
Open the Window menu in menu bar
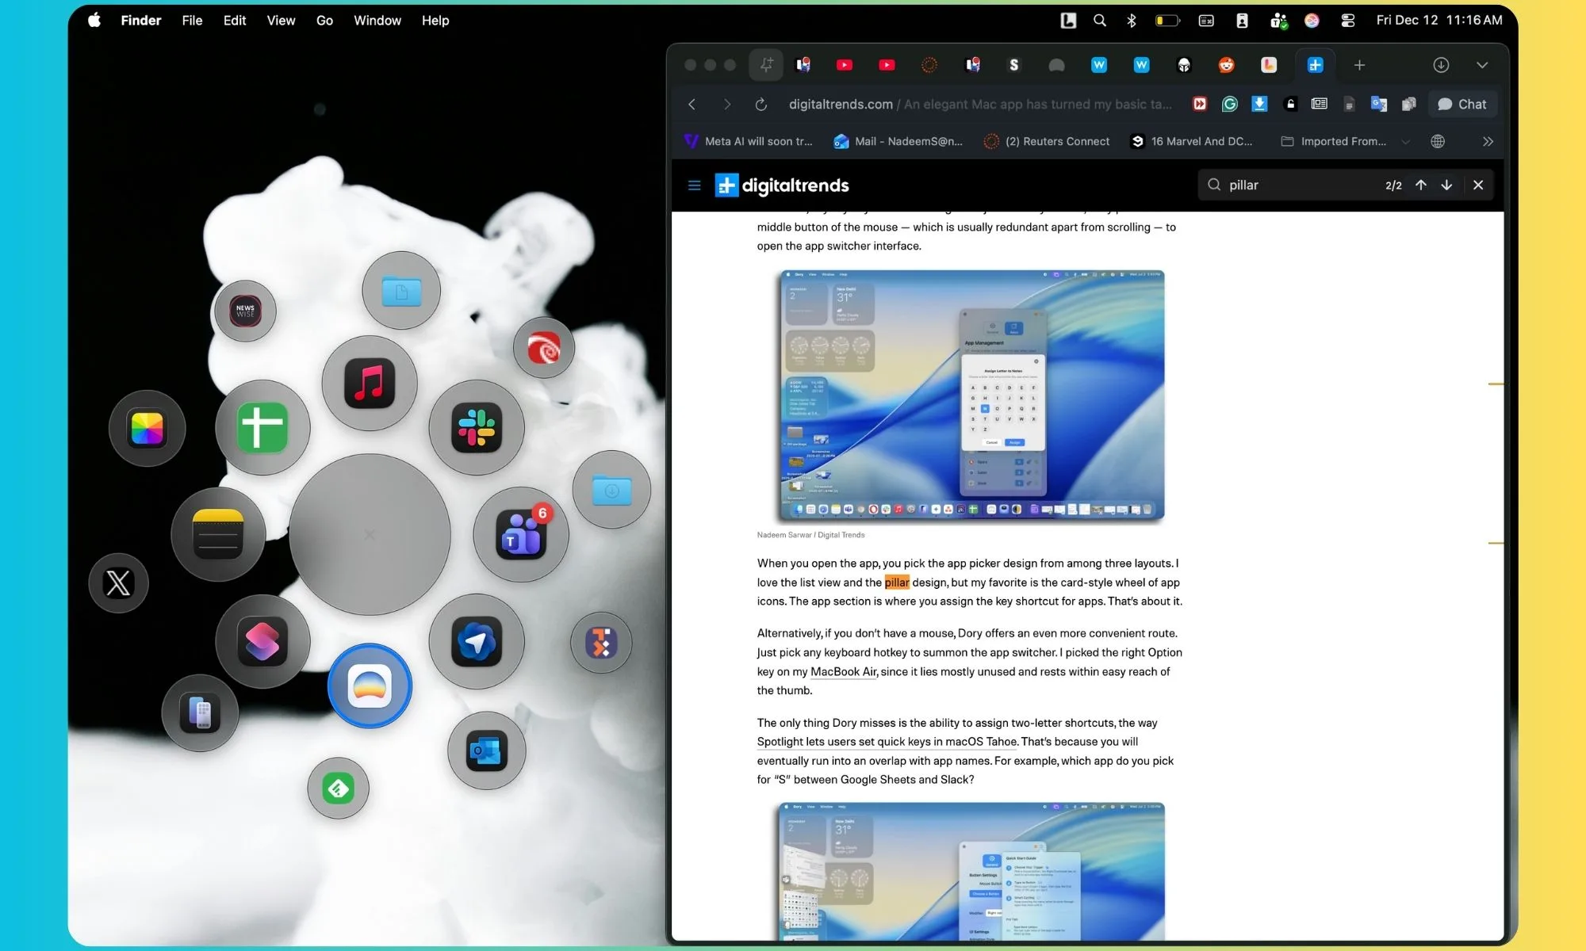coord(377,21)
